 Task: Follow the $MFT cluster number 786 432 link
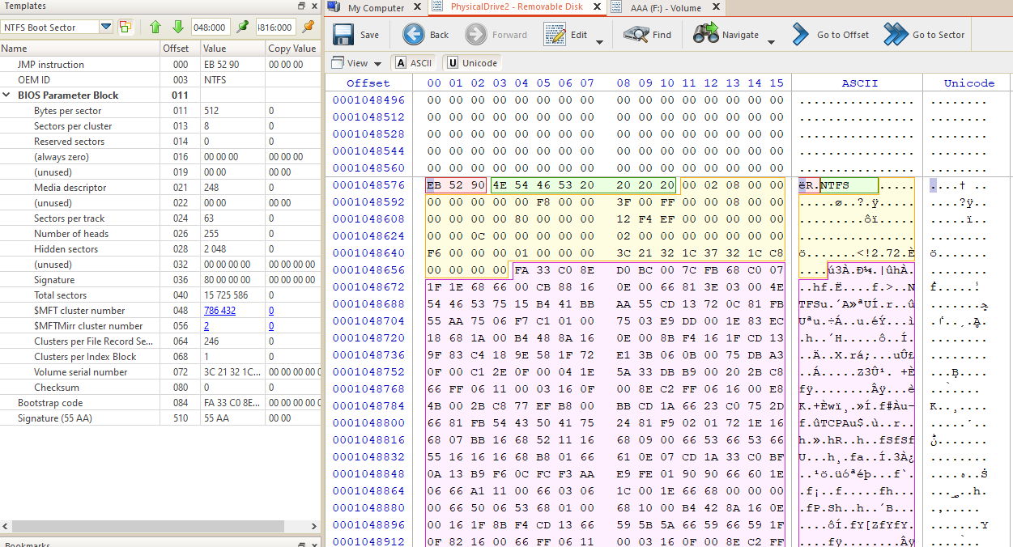[219, 311]
